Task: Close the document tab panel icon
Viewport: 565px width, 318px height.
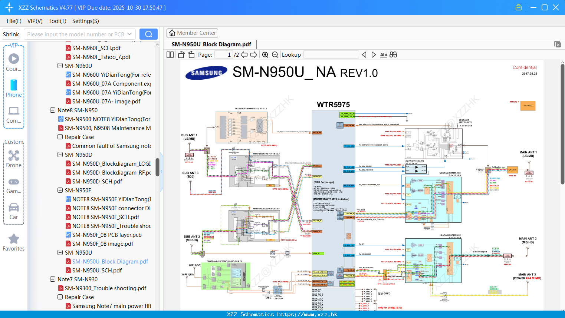Action: (558, 44)
